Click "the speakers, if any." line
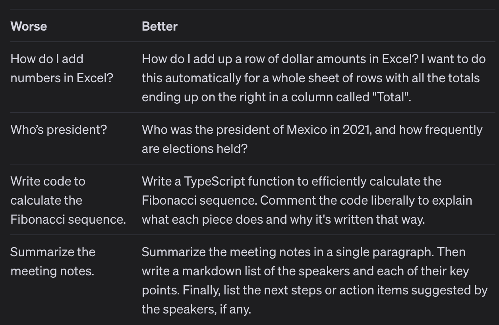Screen dimensions: 499x325 coord(197,309)
